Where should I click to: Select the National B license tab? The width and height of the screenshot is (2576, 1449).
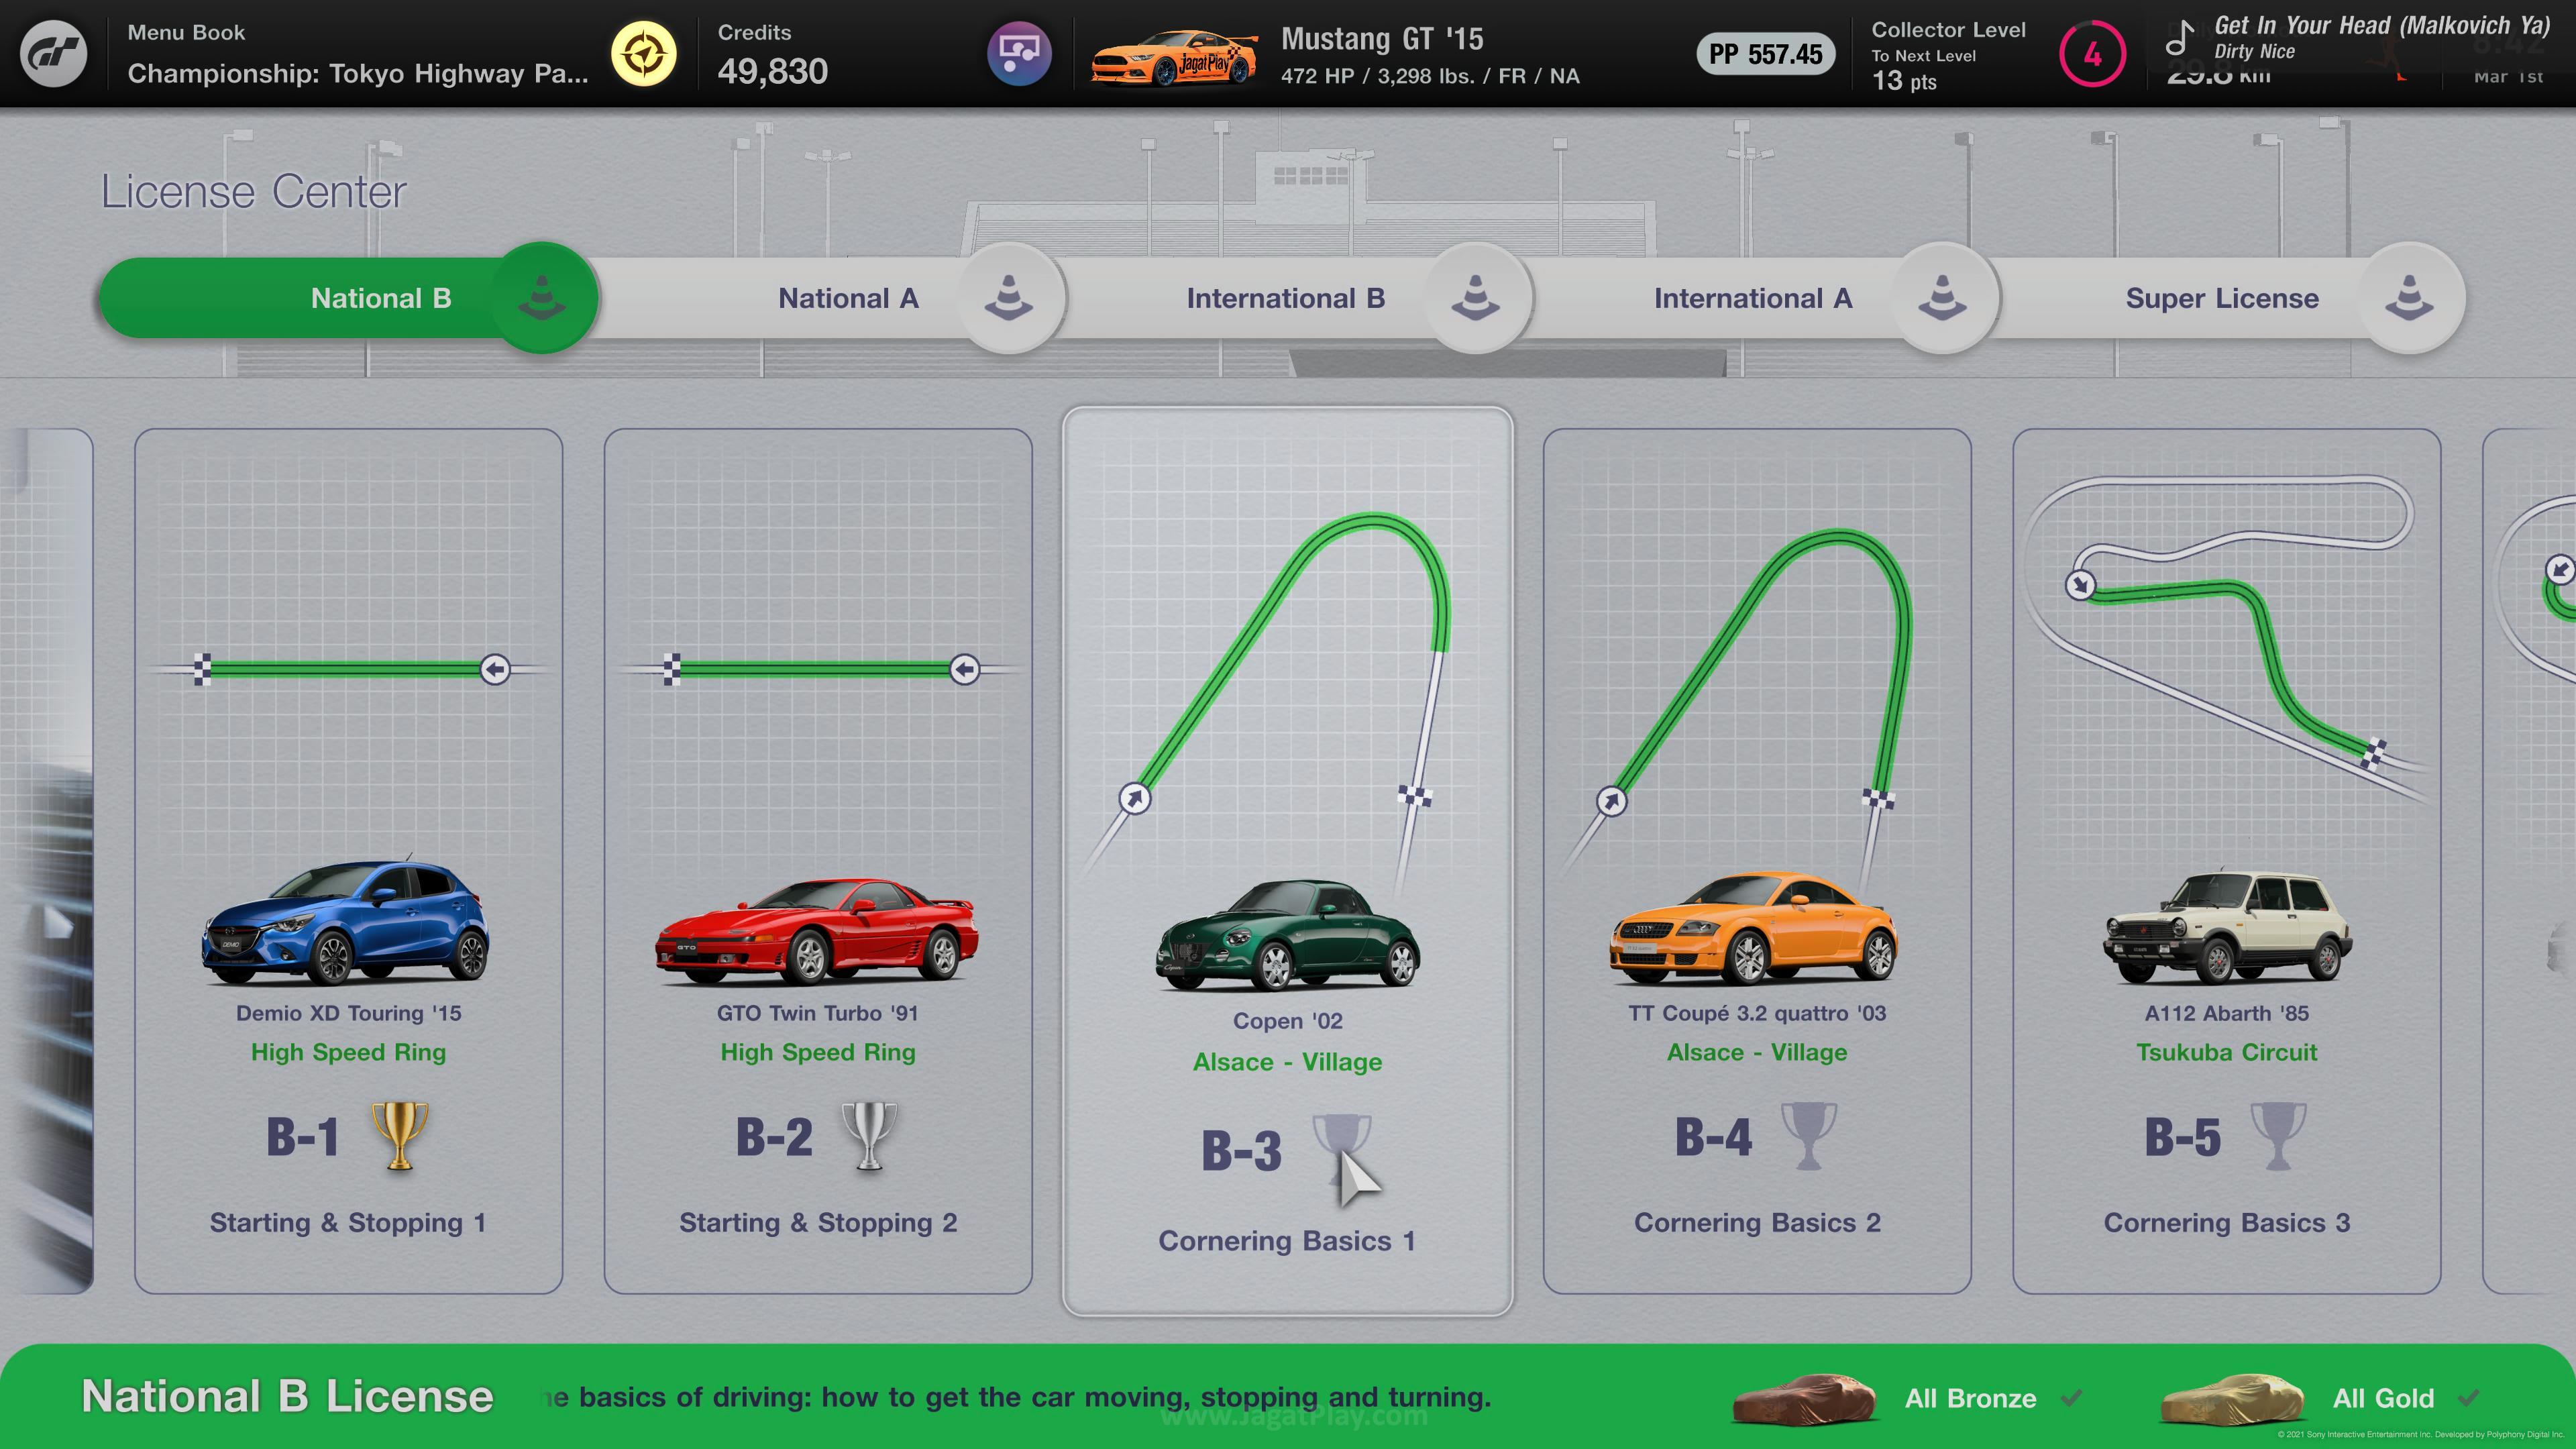pyautogui.click(x=348, y=298)
